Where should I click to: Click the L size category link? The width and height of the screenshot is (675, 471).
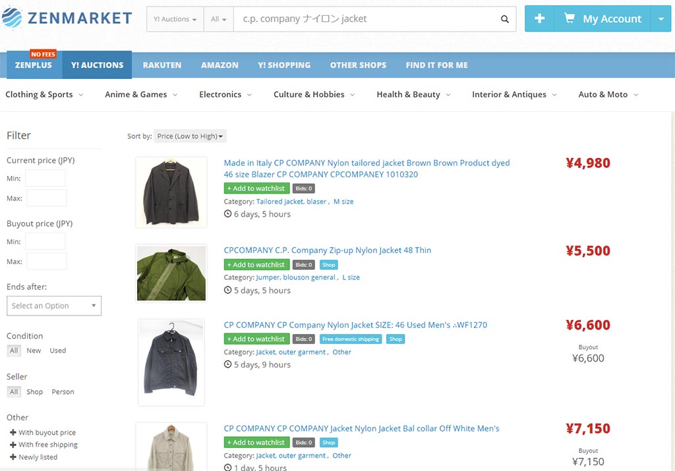[351, 277]
